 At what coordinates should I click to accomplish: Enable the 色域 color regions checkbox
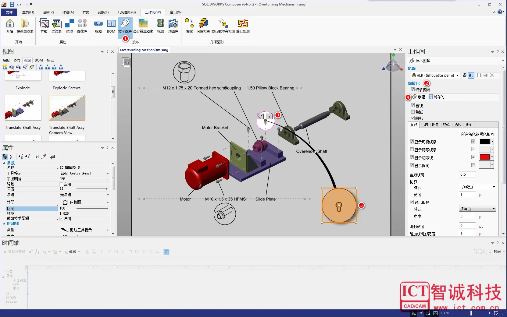pos(412,112)
